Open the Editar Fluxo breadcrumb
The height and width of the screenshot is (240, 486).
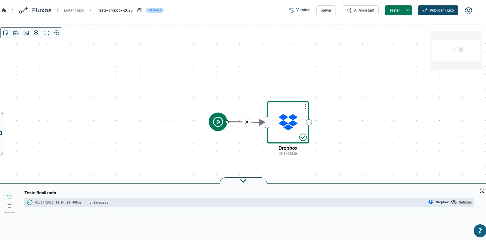74,10
